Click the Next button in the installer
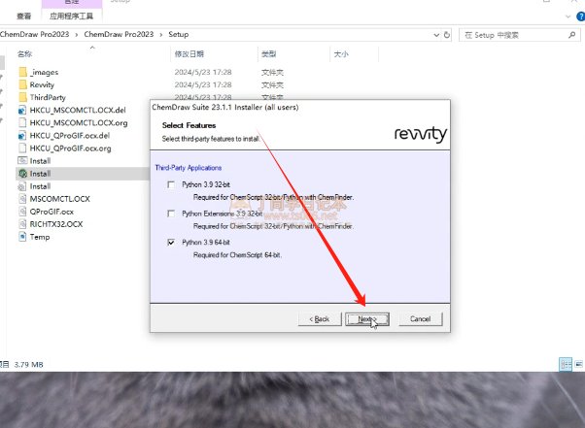Screen dimensions: 585x428 coord(367,319)
